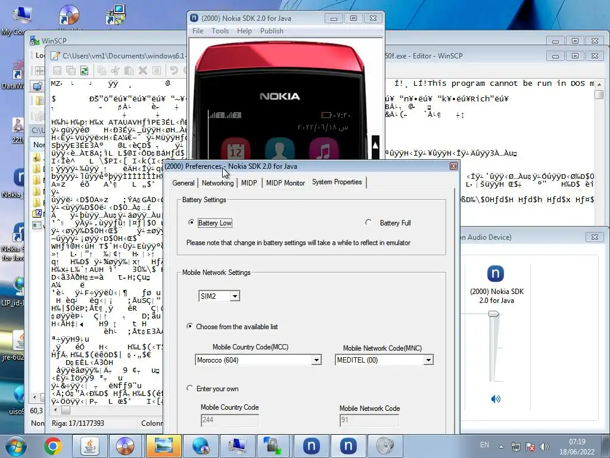Click the Mobile Network Code 91 input field

369,420
